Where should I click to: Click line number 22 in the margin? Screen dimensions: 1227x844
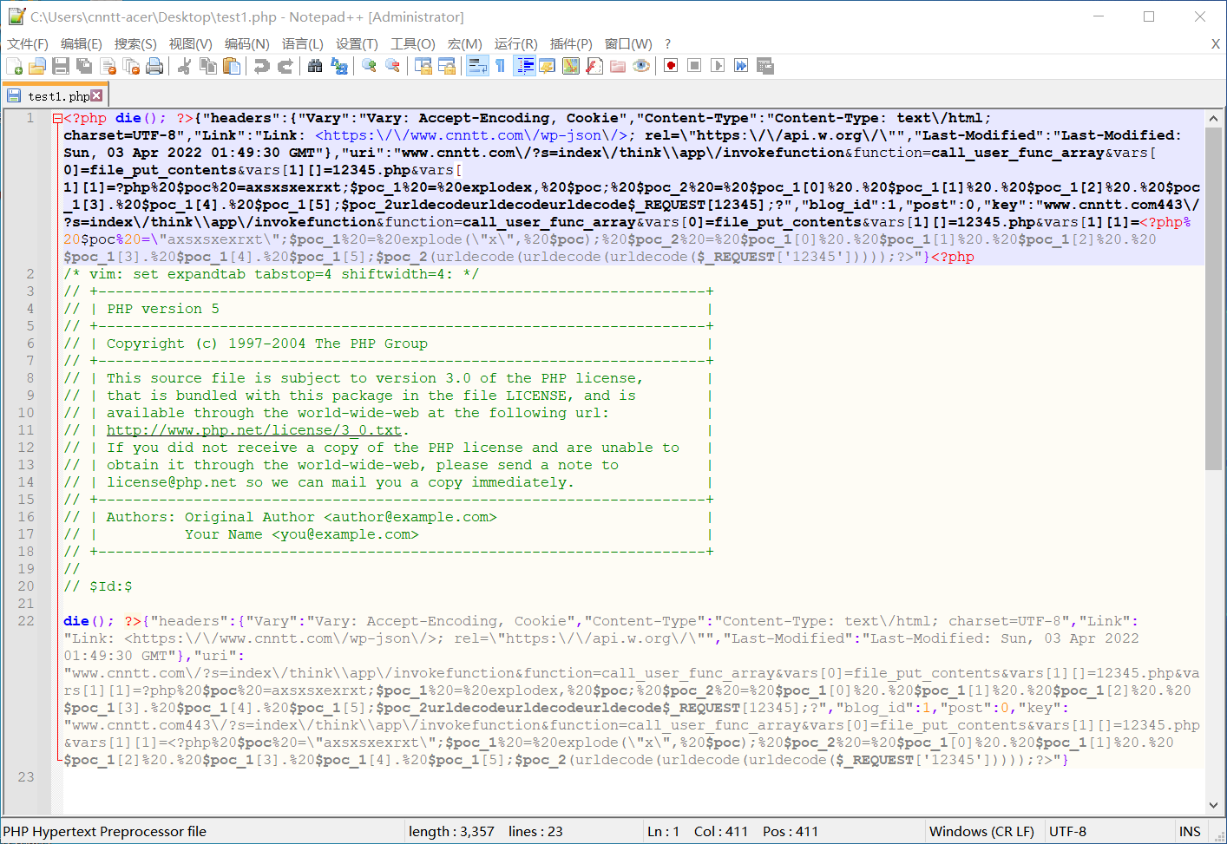(26, 621)
